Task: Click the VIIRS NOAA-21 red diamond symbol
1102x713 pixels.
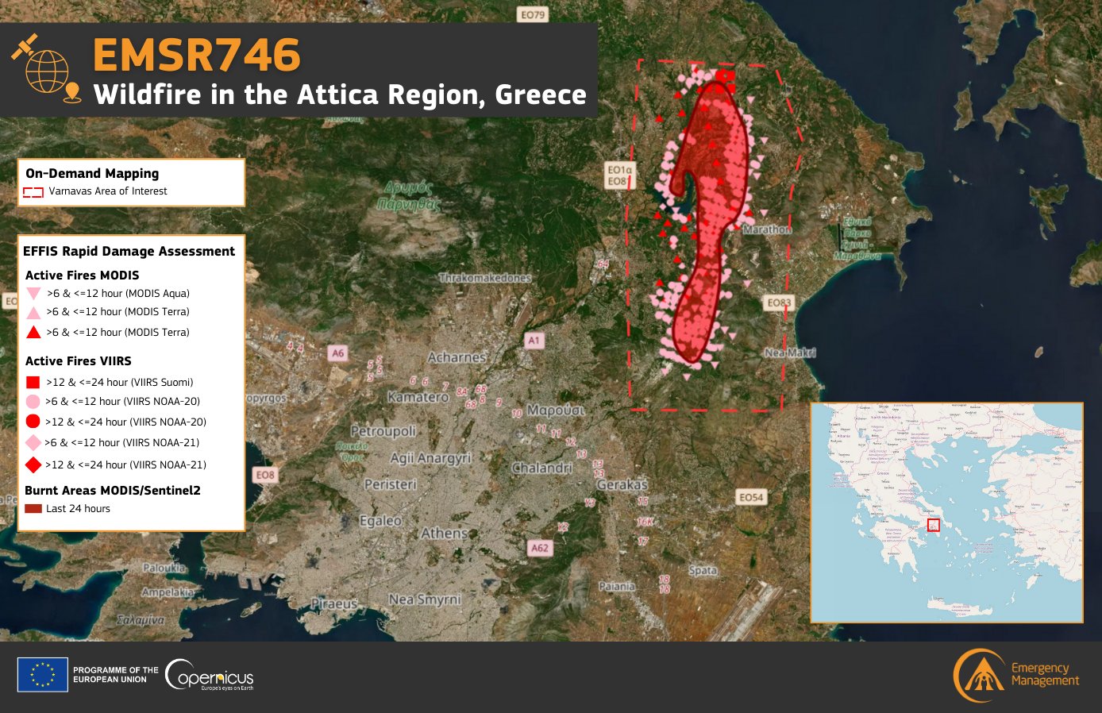Action: tap(33, 463)
